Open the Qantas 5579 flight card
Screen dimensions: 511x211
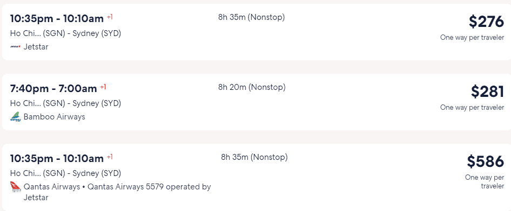(x=257, y=177)
